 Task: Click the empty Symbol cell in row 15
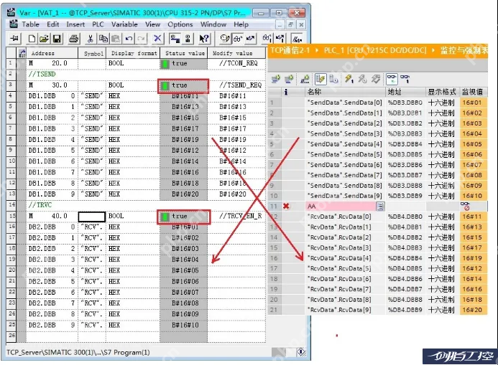pos(91,216)
